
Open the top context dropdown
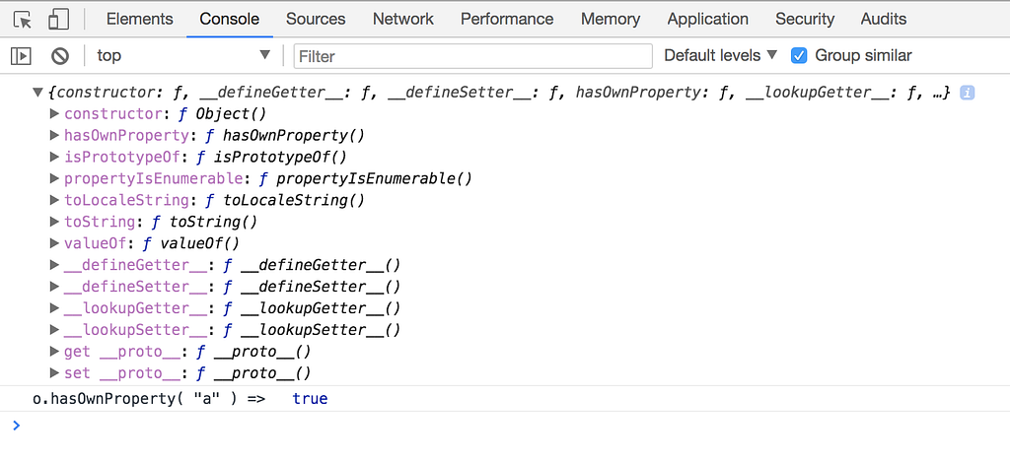coord(183,56)
